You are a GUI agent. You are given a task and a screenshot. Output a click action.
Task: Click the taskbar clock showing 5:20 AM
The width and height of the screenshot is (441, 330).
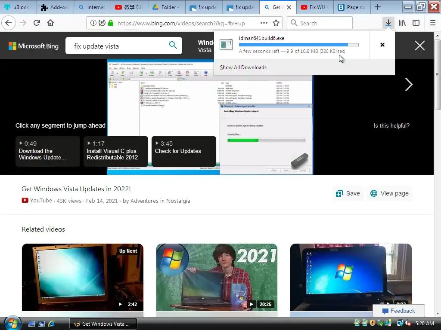tap(424, 324)
